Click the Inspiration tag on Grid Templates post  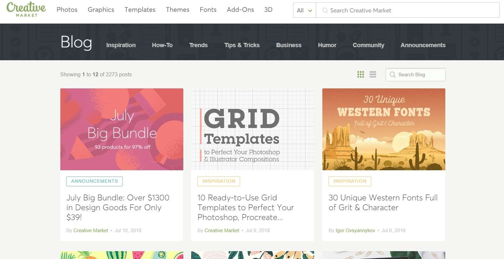pyautogui.click(x=219, y=181)
